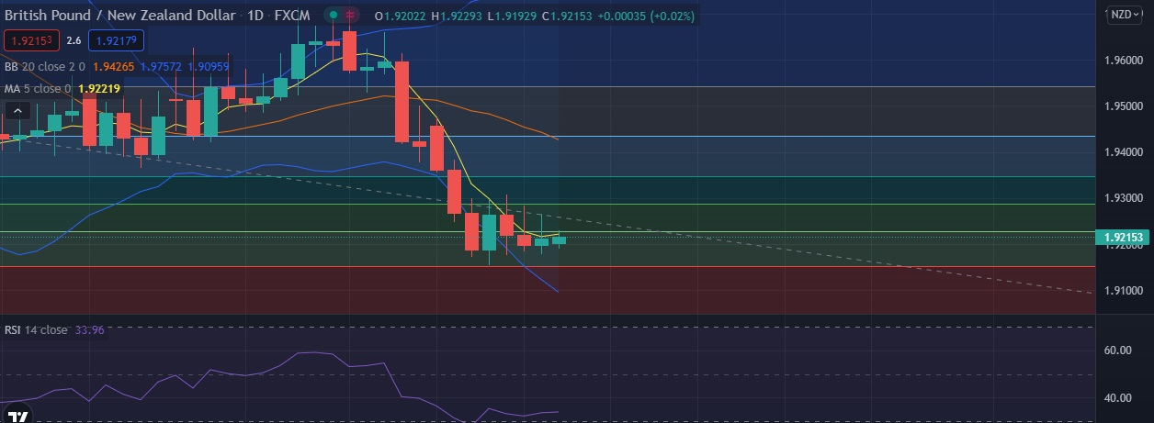
Task: Click the BB basis value 1.94265
Action: (x=115, y=66)
